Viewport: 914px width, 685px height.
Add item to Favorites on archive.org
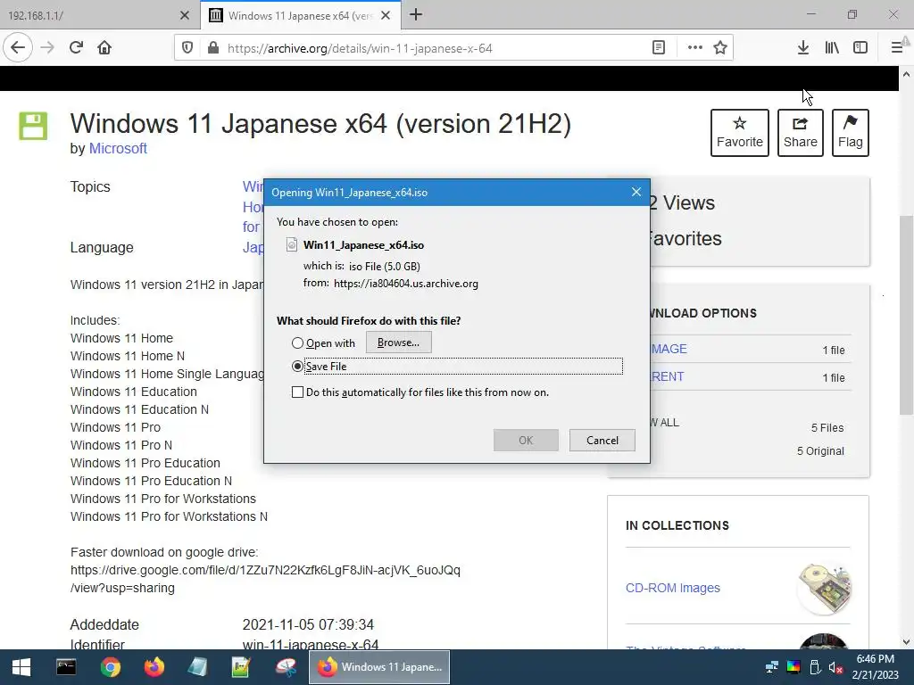click(x=740, y=133)
